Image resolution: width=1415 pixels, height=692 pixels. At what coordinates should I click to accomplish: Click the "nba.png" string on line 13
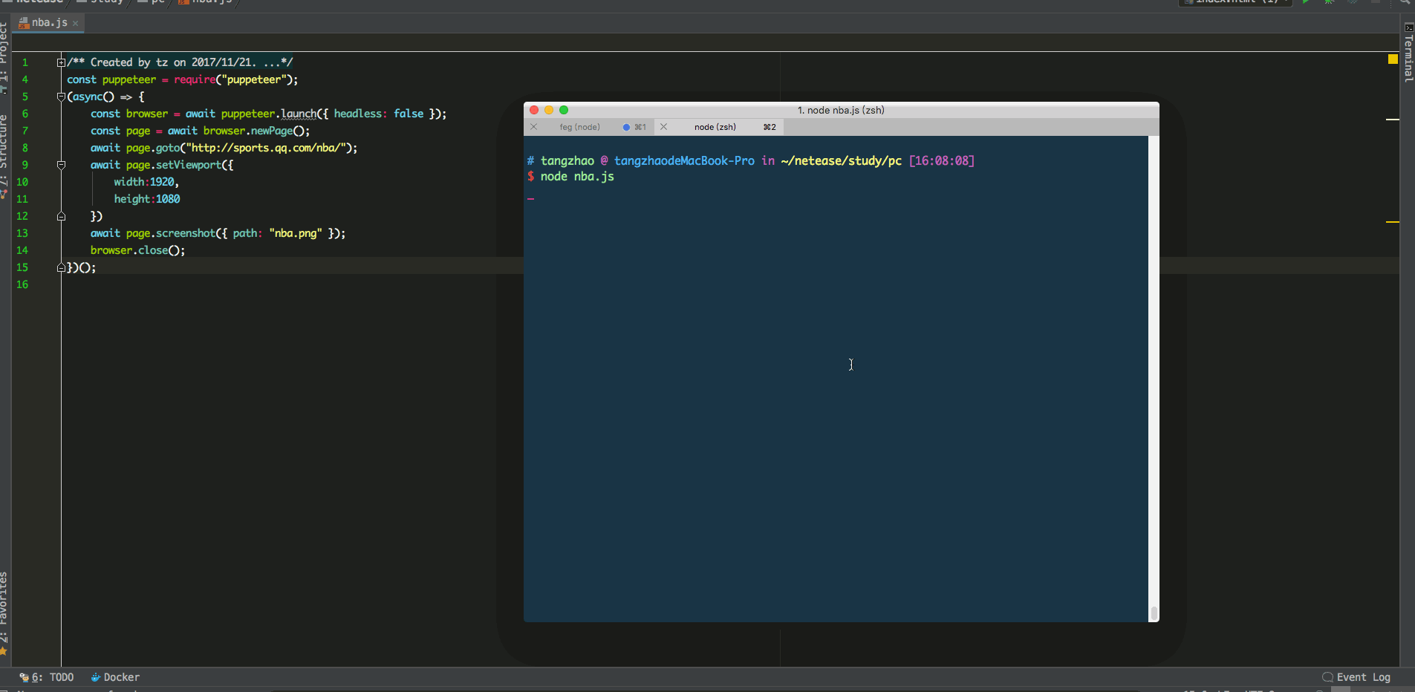coord(296,233)
